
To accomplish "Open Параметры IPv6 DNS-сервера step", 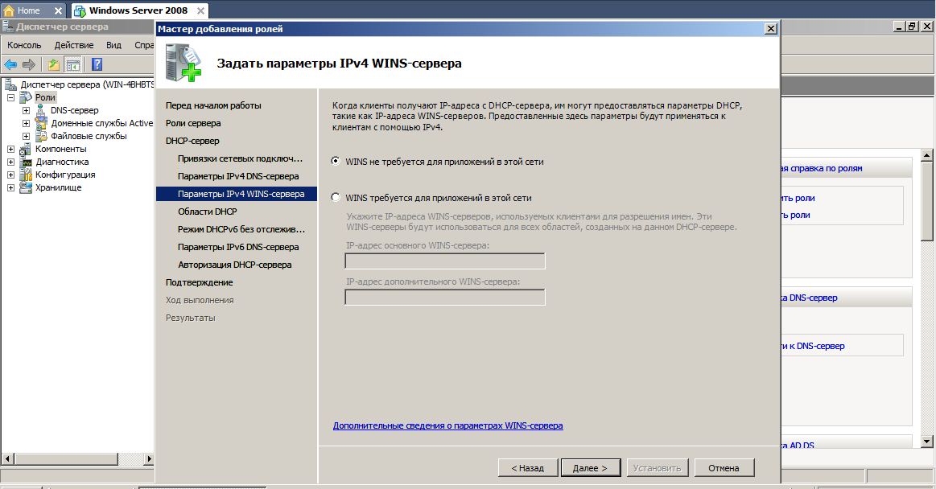I will click(238, 247).
